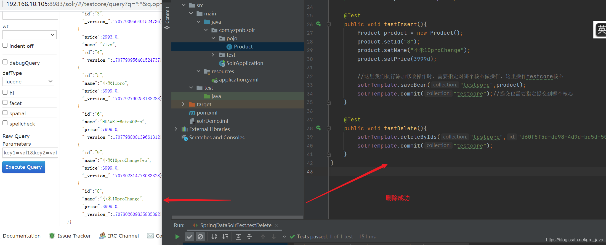Image resolution: width=606 pixels, height=245 pixels.
Task: Show more run toolbar actions chevron
Action: tap(284, 236)
